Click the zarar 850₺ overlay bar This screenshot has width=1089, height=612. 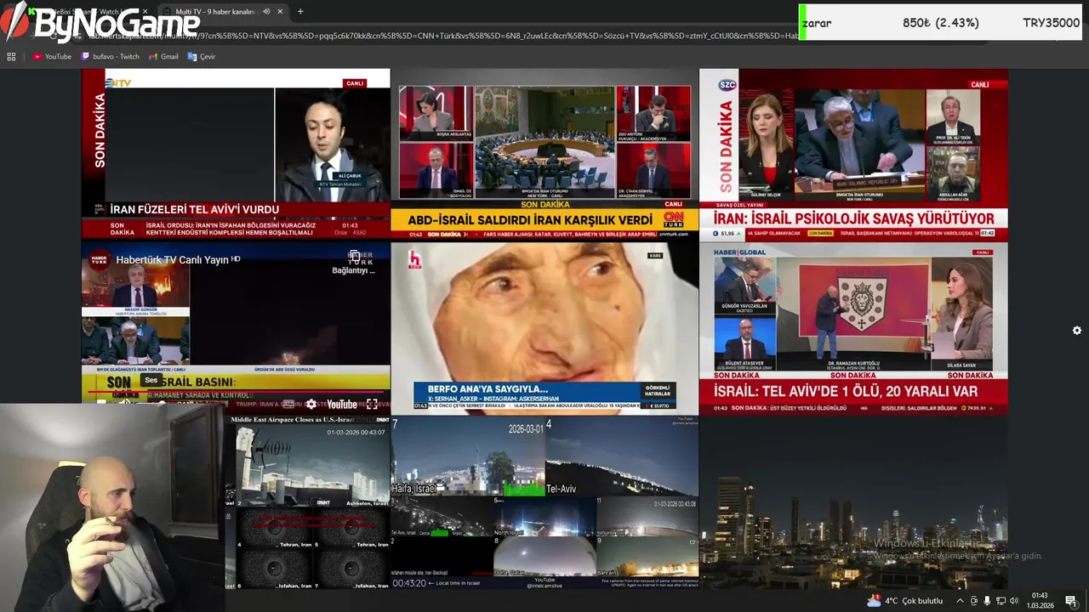[940, 23]
